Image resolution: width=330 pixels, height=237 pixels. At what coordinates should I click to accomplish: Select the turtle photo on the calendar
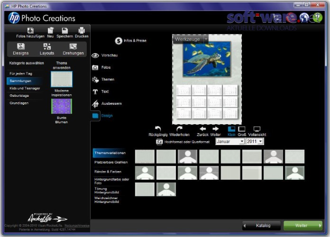(x=206, y=59)
